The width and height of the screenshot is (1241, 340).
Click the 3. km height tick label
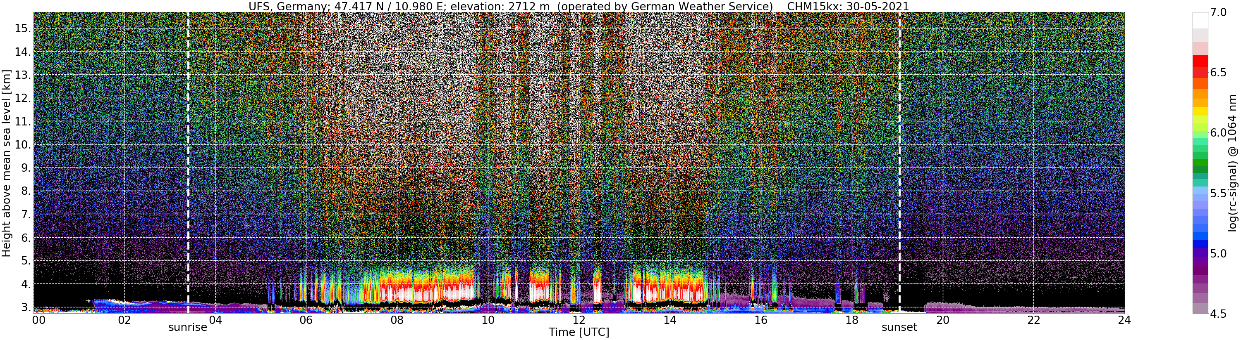point(26,307)
